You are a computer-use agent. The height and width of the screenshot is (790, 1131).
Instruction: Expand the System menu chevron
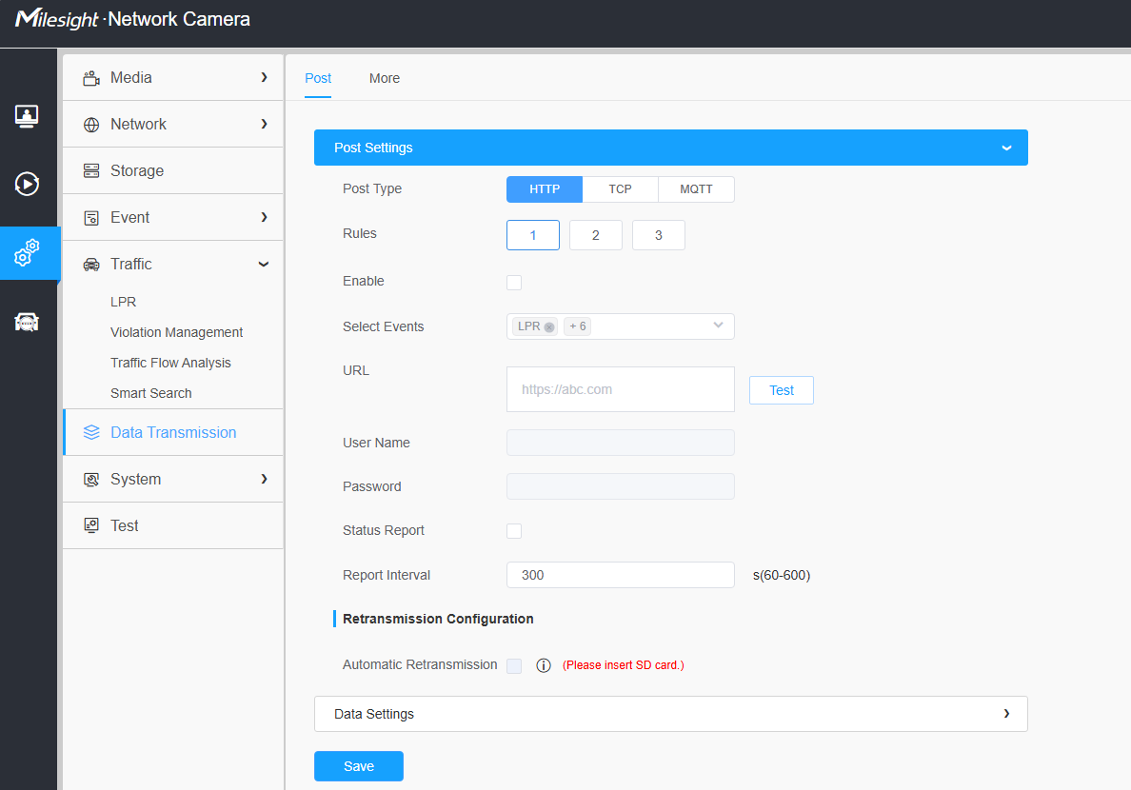264,479
